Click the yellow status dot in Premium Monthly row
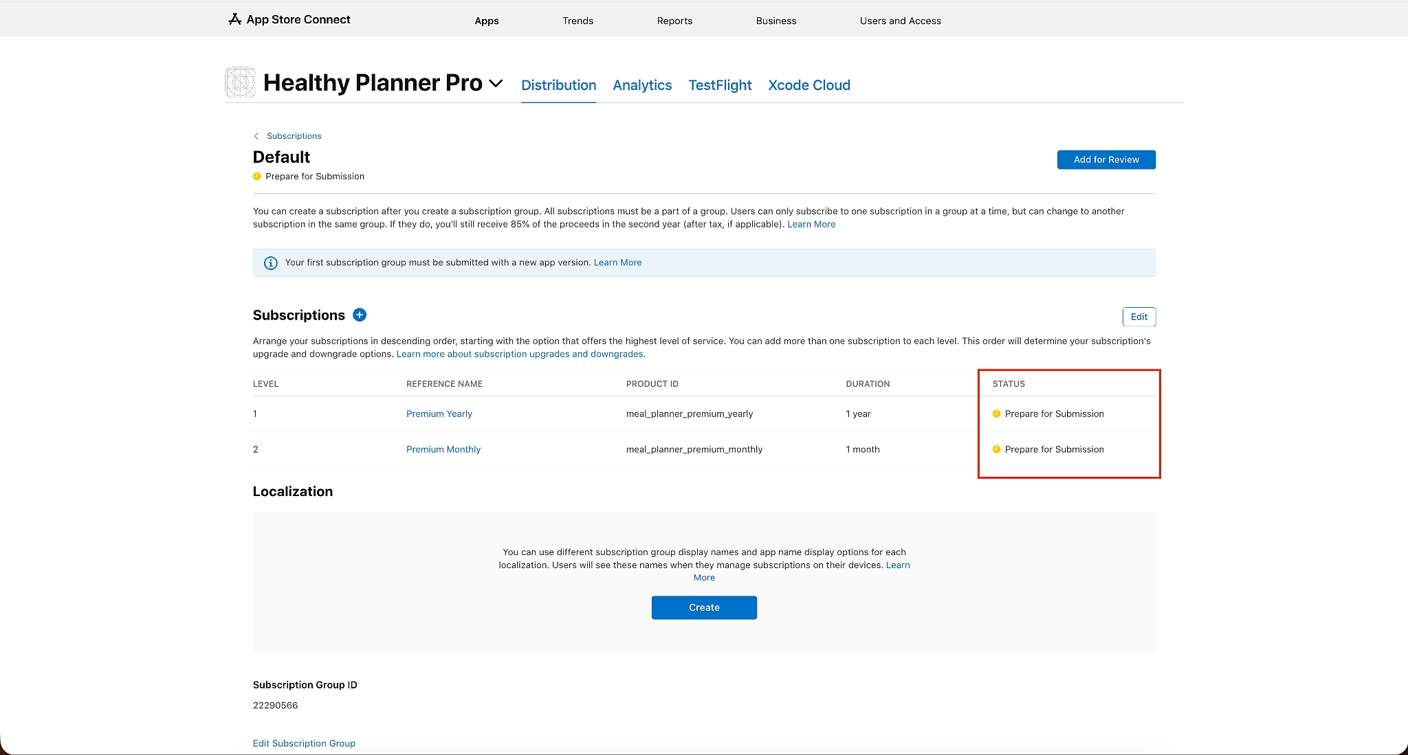The image size is (1408, 755). coord(996,449)
